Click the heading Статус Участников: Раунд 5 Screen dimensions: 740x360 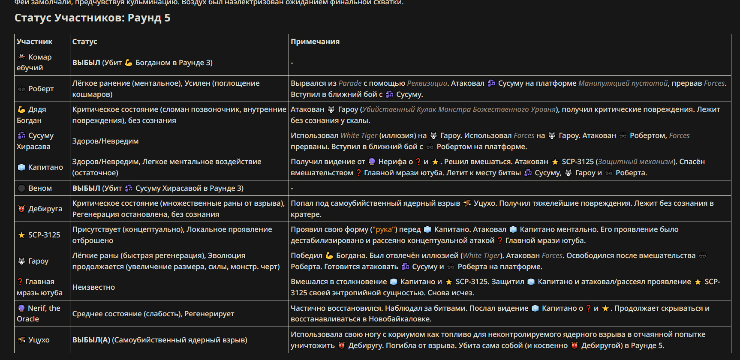(92, 18)
